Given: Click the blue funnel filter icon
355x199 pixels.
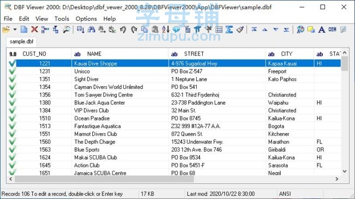Looking at the screenshot, I should (197, 29).
